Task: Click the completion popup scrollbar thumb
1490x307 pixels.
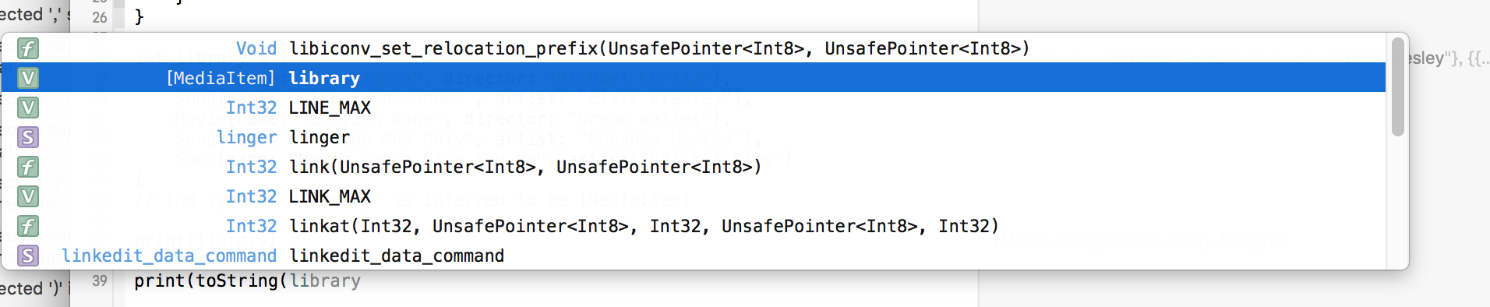Action: tap(1397, 86)
